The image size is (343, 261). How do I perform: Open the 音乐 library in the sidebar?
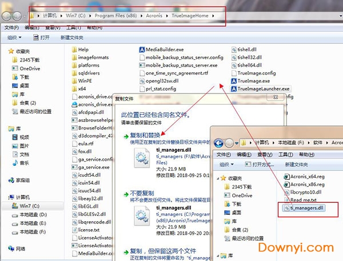[24, 162]
